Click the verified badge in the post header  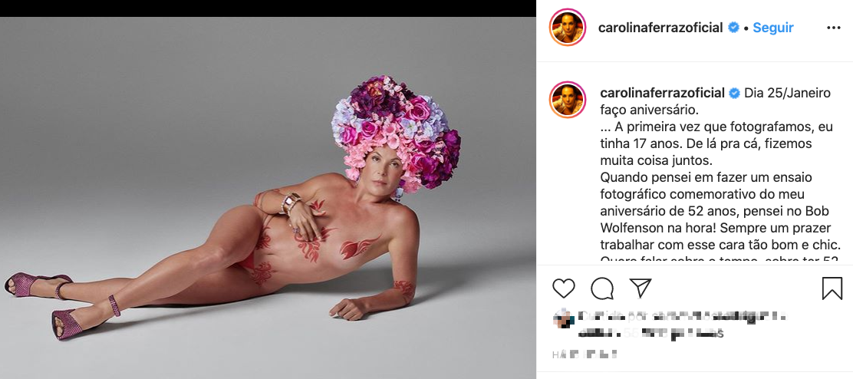coord(734,28)
